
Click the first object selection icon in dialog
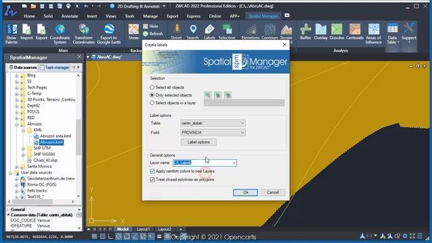208,95
